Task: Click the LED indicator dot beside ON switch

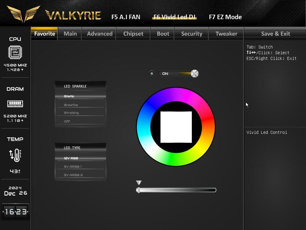Action: point(152,73)
